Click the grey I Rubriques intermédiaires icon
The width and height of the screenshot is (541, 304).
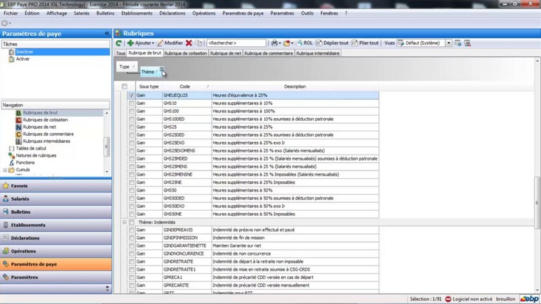(x=19, y=141)
